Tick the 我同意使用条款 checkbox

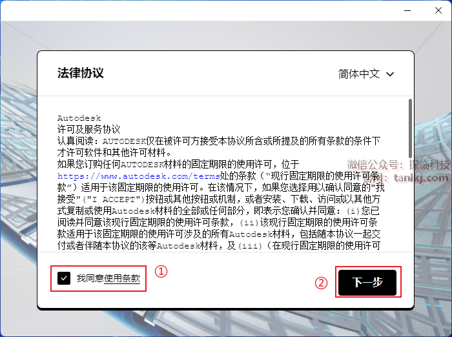pos(63,278)
